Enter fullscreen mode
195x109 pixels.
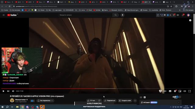(190, 91)
